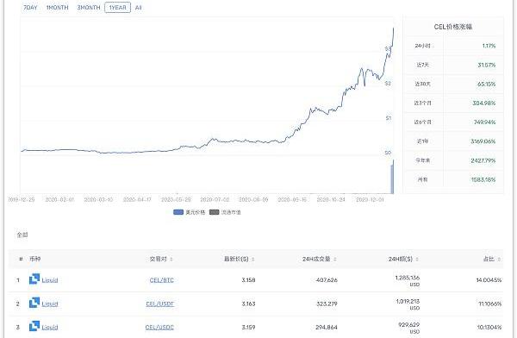Sort by latest price ($) column

tap(239, 260)
